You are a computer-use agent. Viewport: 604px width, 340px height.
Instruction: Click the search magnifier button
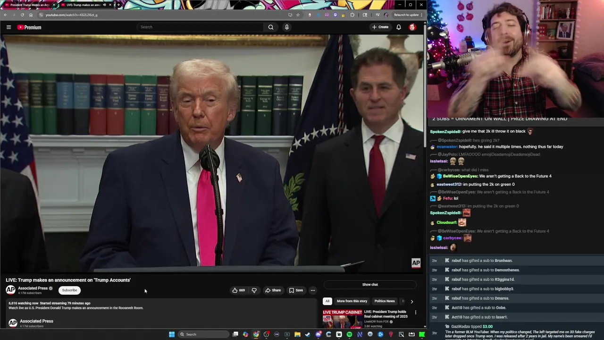[x=271, y=27]
